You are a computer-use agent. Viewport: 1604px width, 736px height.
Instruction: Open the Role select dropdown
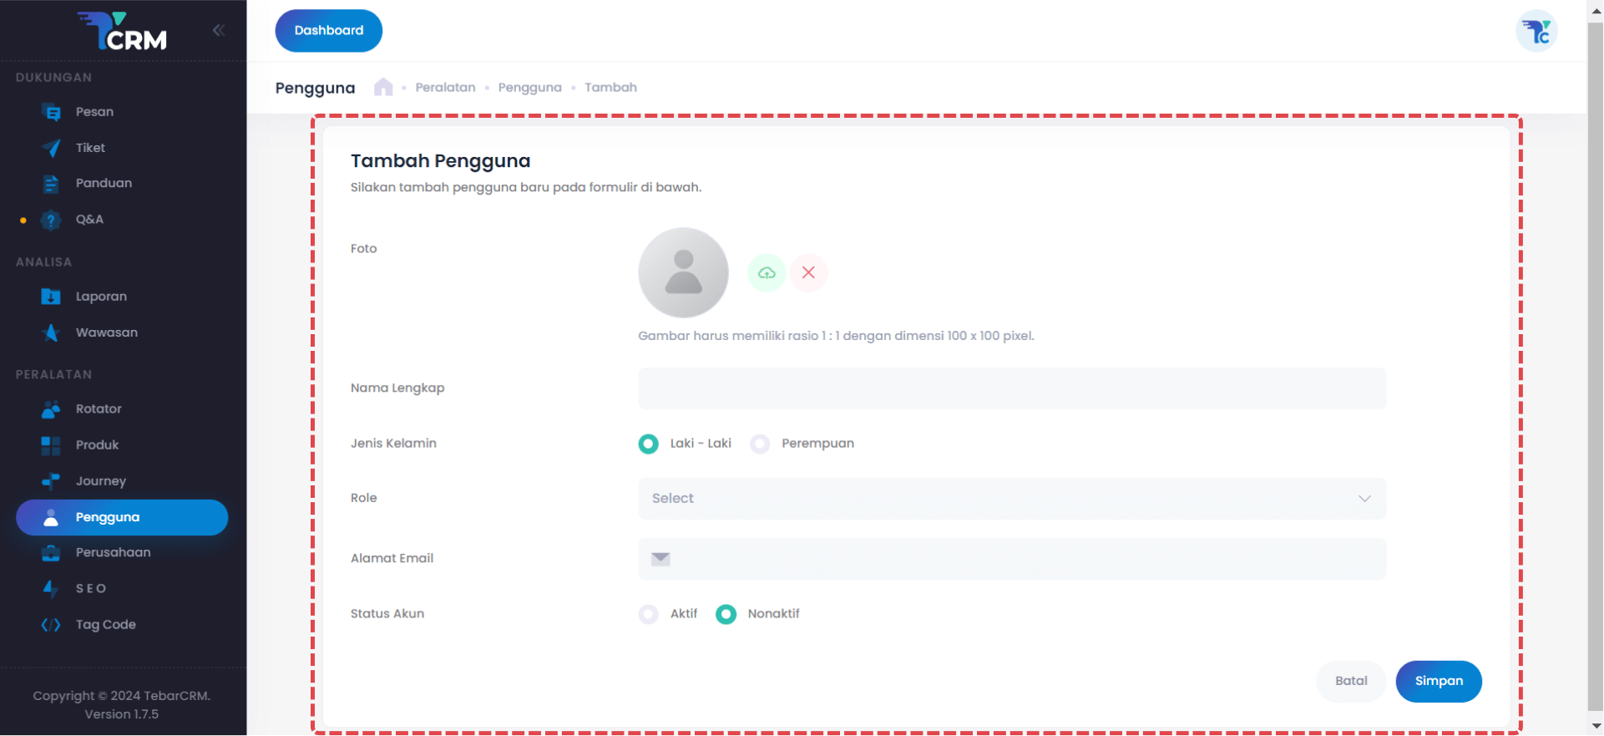(x=1011, y=499)
